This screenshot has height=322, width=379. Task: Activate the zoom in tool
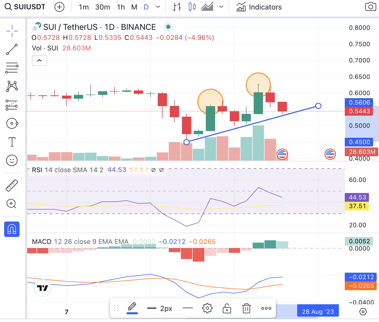point(12,204)
